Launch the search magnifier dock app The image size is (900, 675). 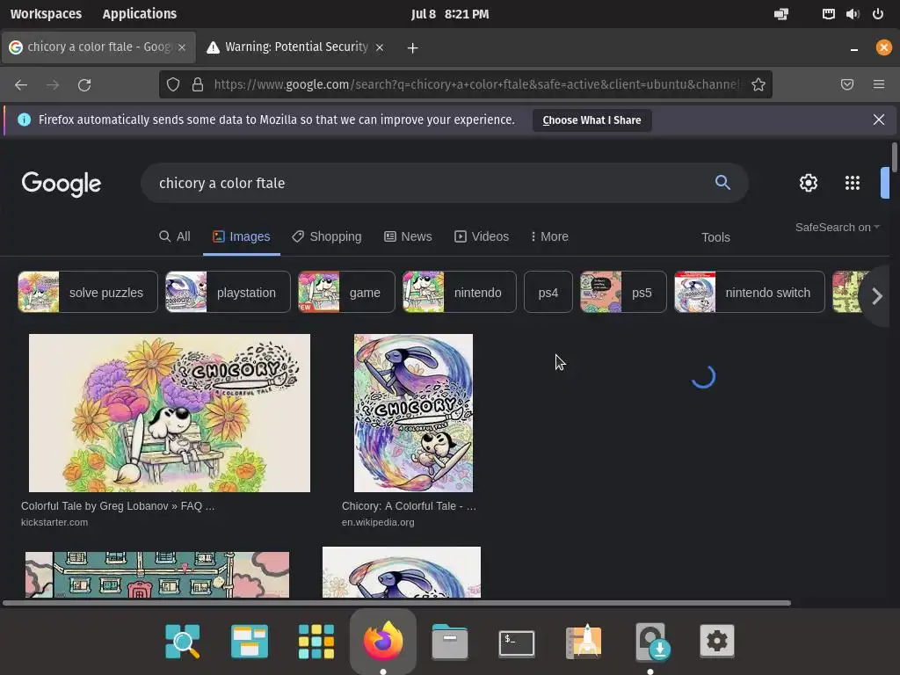pyautogui.click(x=183, y=641)
